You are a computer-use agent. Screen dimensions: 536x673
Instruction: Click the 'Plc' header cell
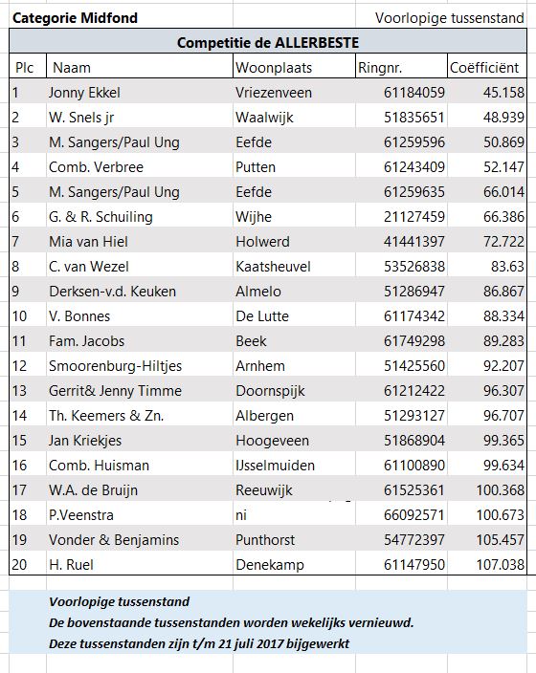click(28, 67)
